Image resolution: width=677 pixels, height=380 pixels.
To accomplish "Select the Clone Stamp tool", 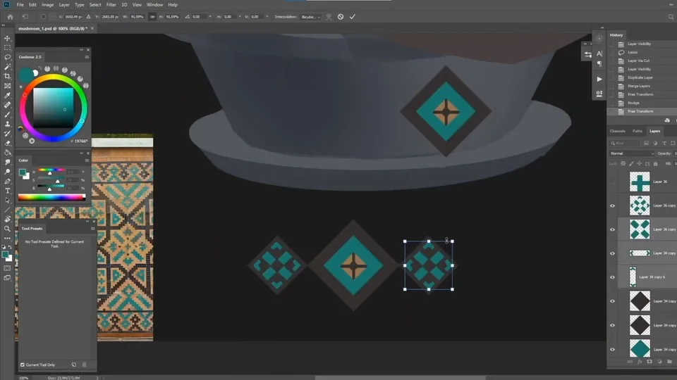I will click(7, 124).
